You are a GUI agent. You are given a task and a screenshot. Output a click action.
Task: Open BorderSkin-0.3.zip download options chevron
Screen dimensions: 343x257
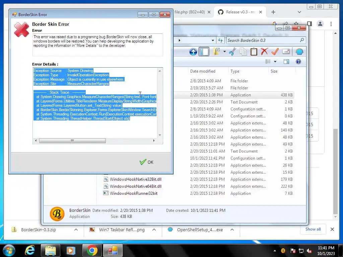pos(76,230)
